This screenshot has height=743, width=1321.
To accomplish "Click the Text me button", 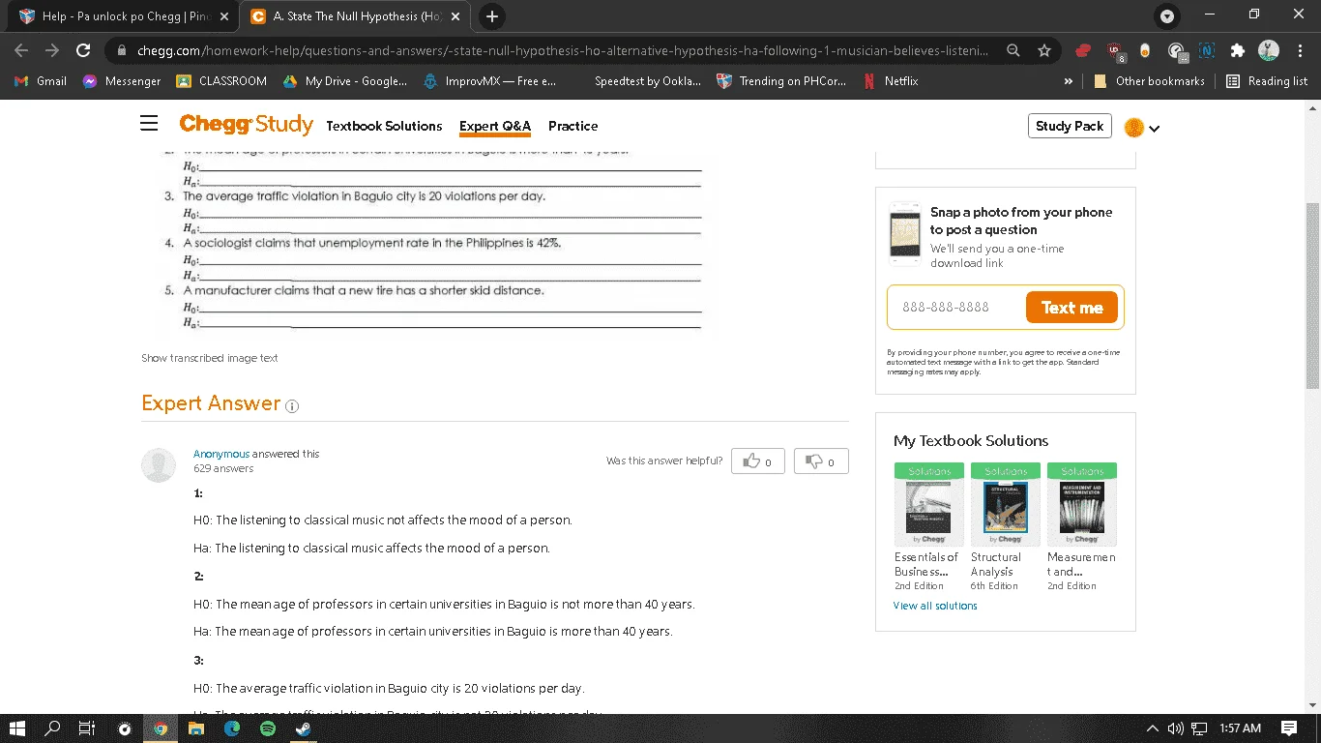I will click(x=1071, y=308).
